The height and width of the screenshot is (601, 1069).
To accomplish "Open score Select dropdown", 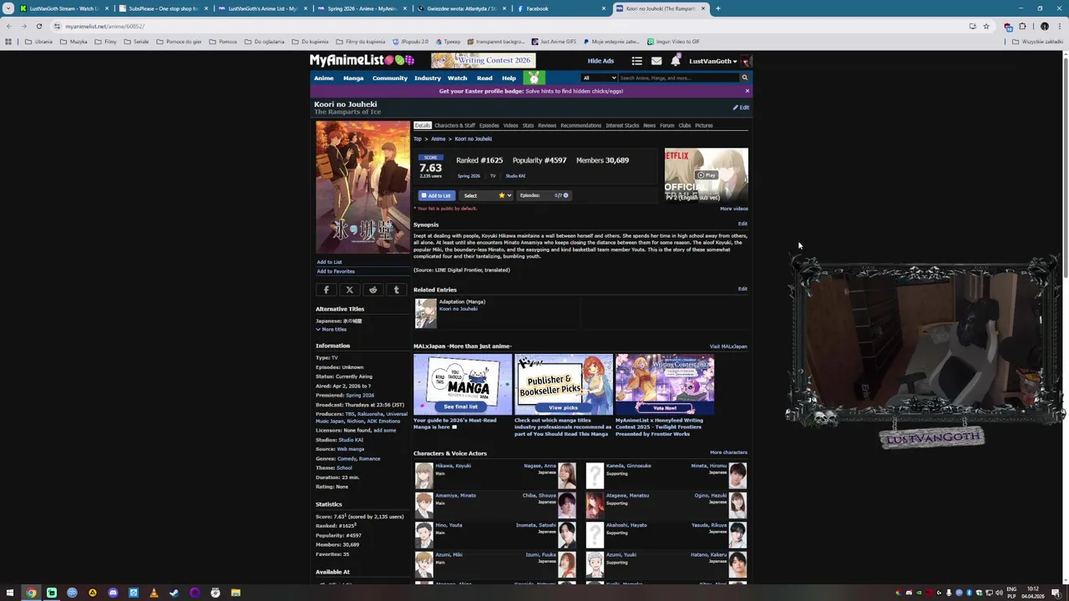I will (484, 195).
